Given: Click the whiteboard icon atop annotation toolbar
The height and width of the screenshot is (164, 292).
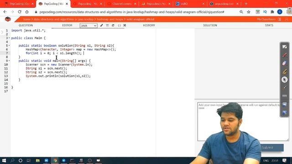Looking at the screenshot, I should [284, 46].
